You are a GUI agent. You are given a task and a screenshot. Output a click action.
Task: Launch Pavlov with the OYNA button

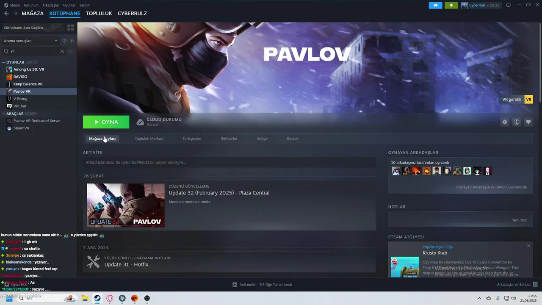coord(106,122)
